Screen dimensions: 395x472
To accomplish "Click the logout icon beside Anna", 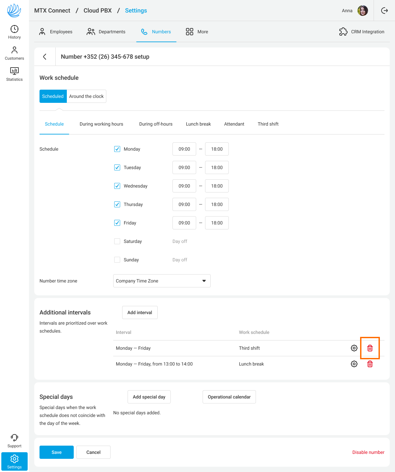I will (x=384, y=11).
